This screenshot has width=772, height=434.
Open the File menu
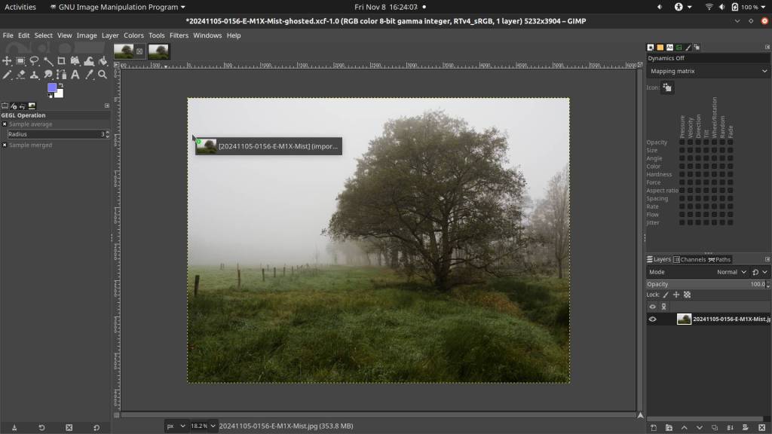8,35
